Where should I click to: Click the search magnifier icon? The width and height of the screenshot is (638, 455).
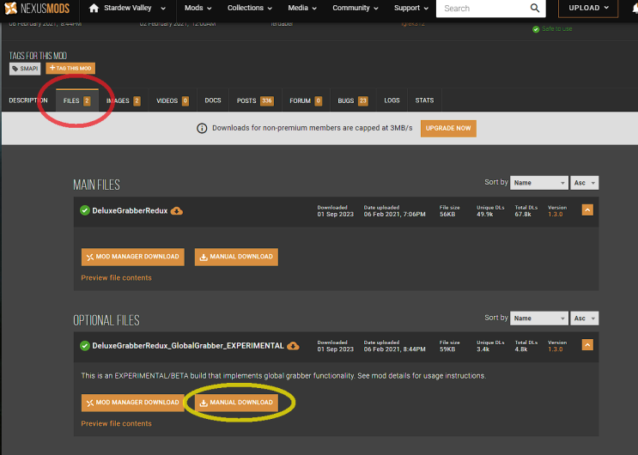coord(535,8)
